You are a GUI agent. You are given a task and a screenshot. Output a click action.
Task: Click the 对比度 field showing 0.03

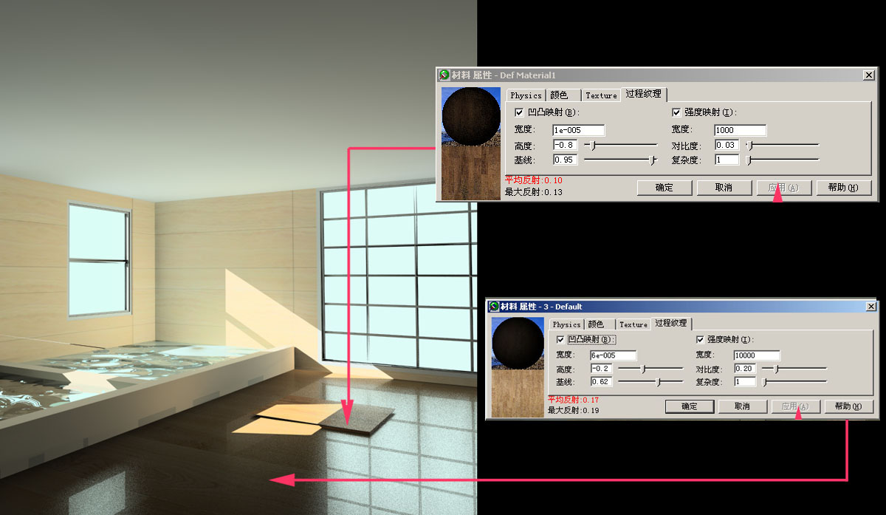[727, 146]
